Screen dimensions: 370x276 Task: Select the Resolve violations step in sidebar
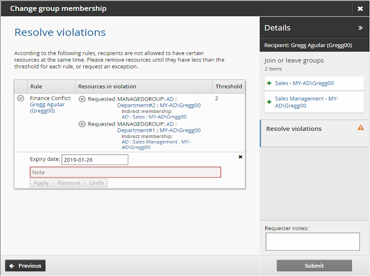[294, 129]
